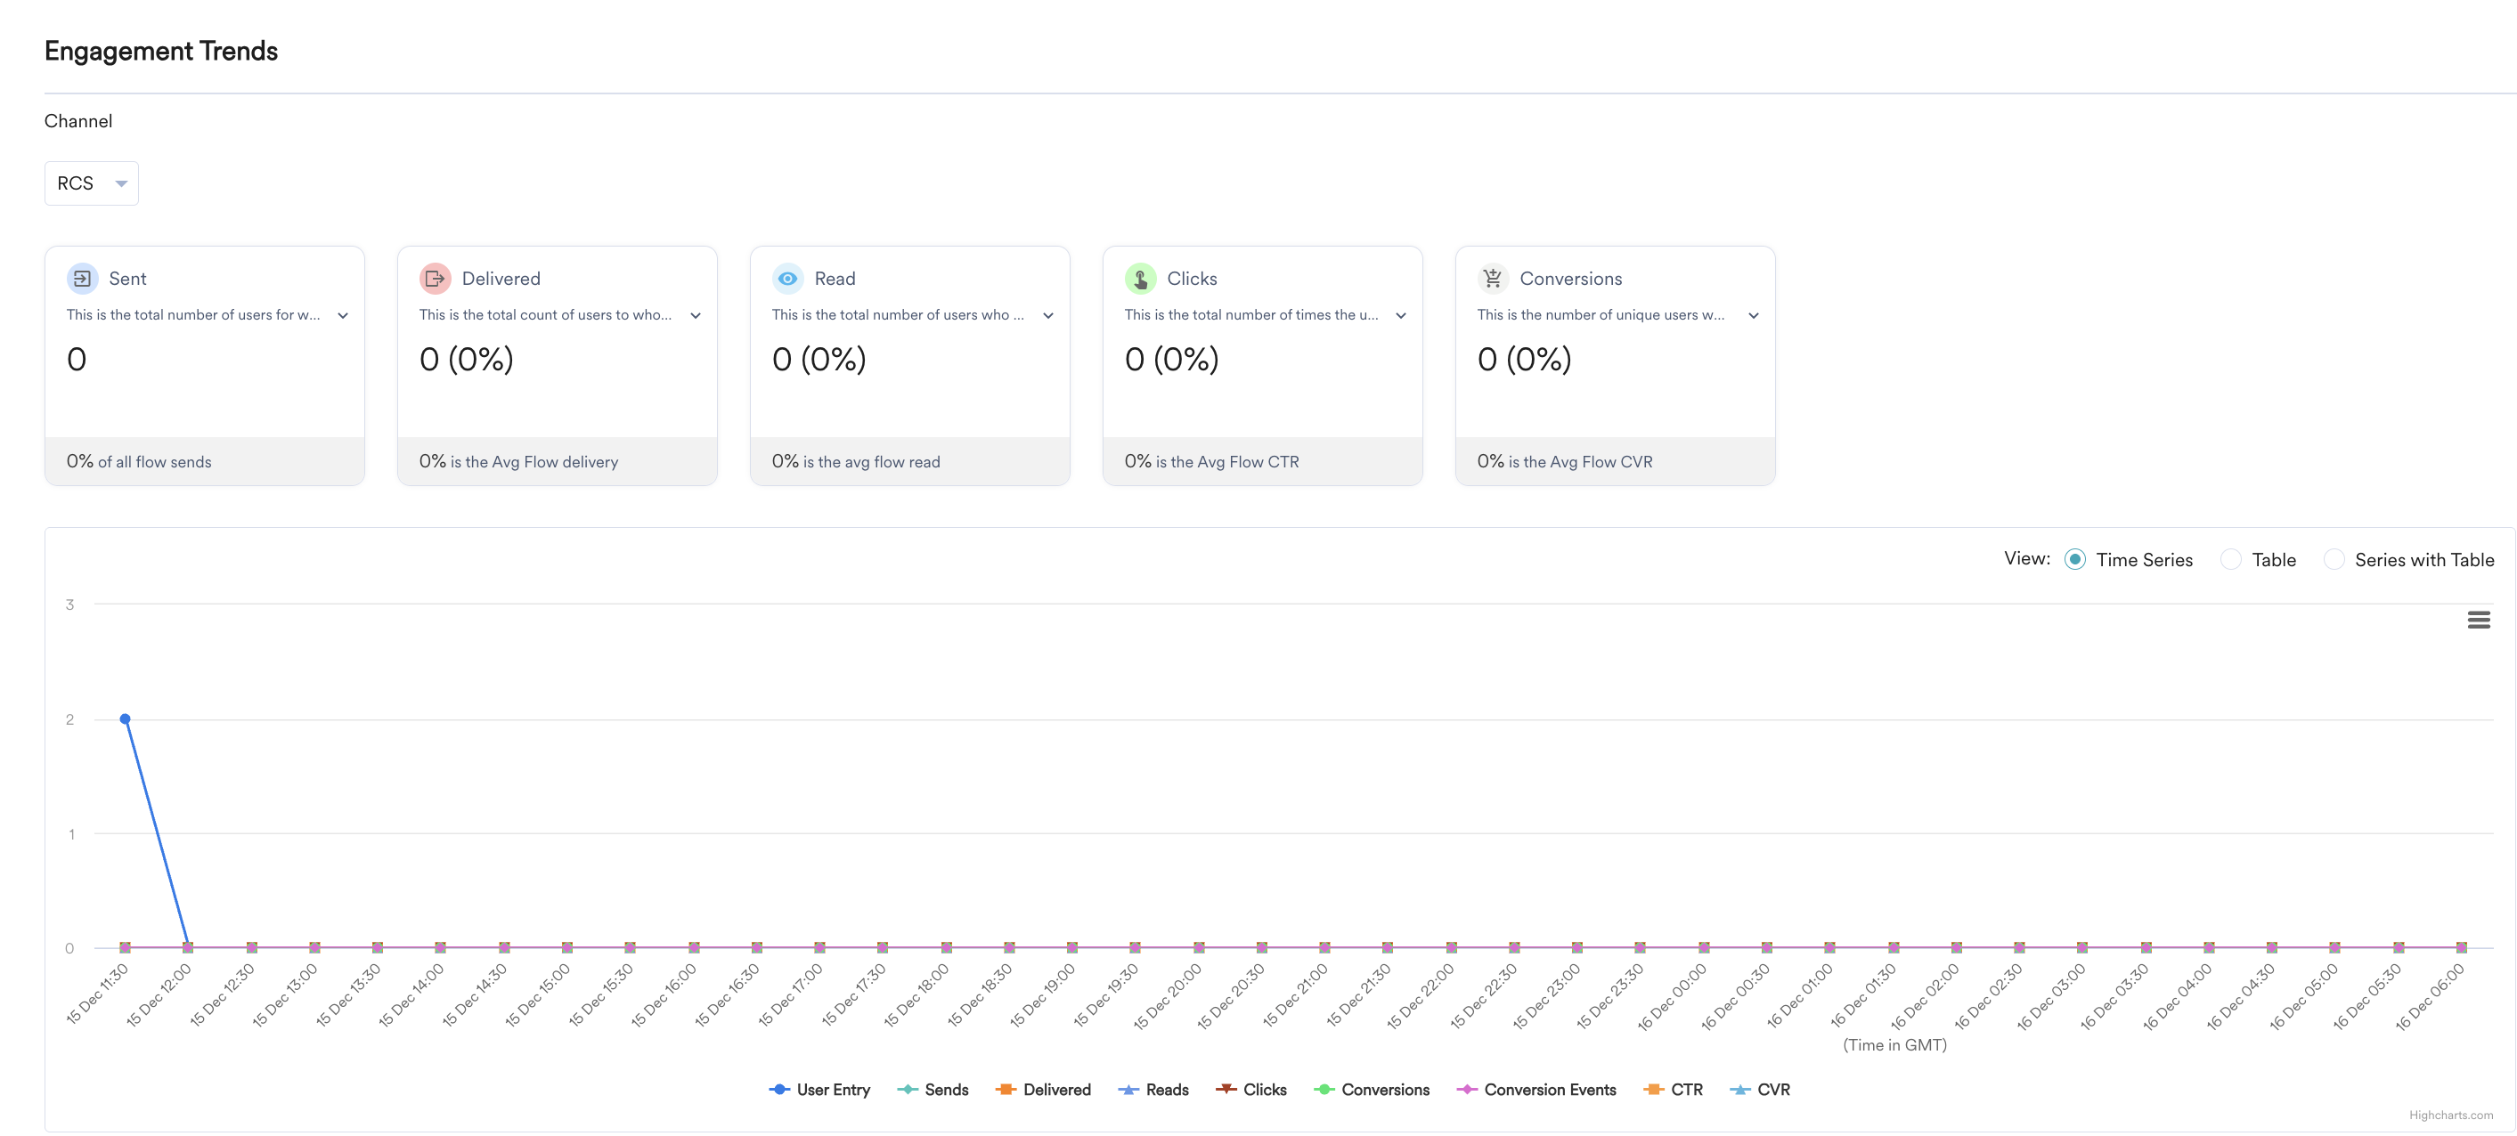Click the Clicks pointer icon
This screenshot has width=2517, height=1136.
tap(1140, 279)
